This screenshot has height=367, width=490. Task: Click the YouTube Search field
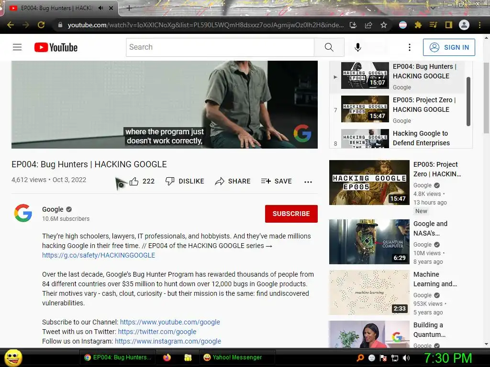[220, 47]
